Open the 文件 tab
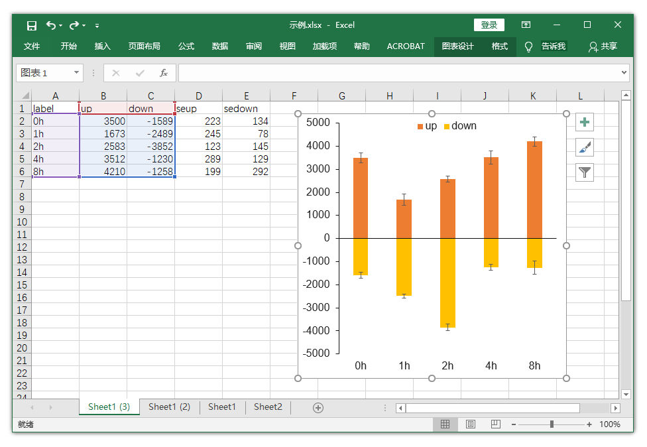 pyautogui.click(x=32, y=46)
